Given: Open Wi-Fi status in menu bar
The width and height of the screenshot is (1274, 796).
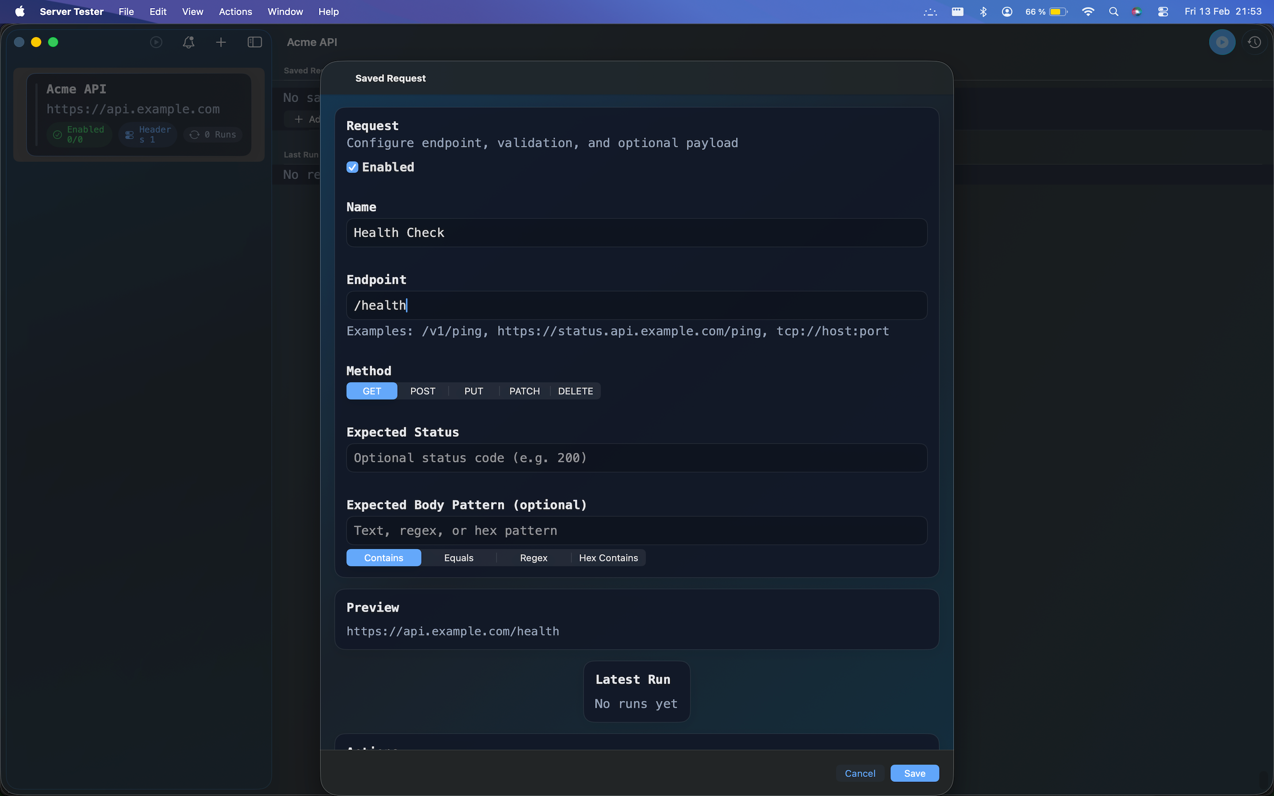Looking at the screenshot, I should (x=1088, y=11).
